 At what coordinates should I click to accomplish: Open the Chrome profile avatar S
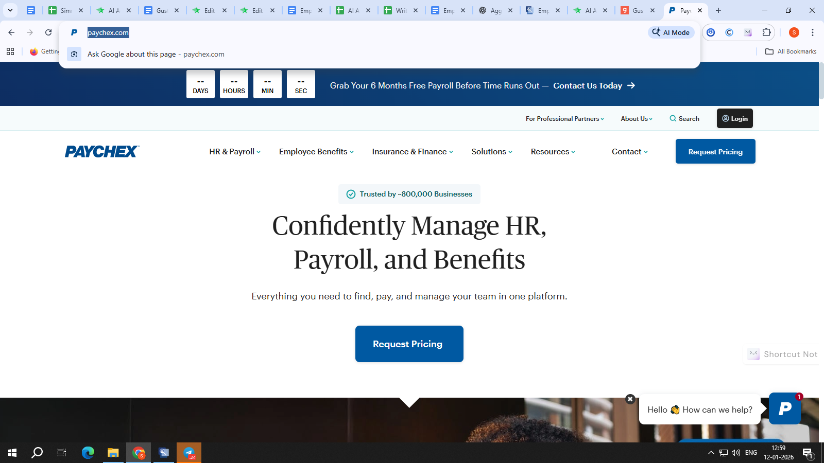click(x=794, y=32)
